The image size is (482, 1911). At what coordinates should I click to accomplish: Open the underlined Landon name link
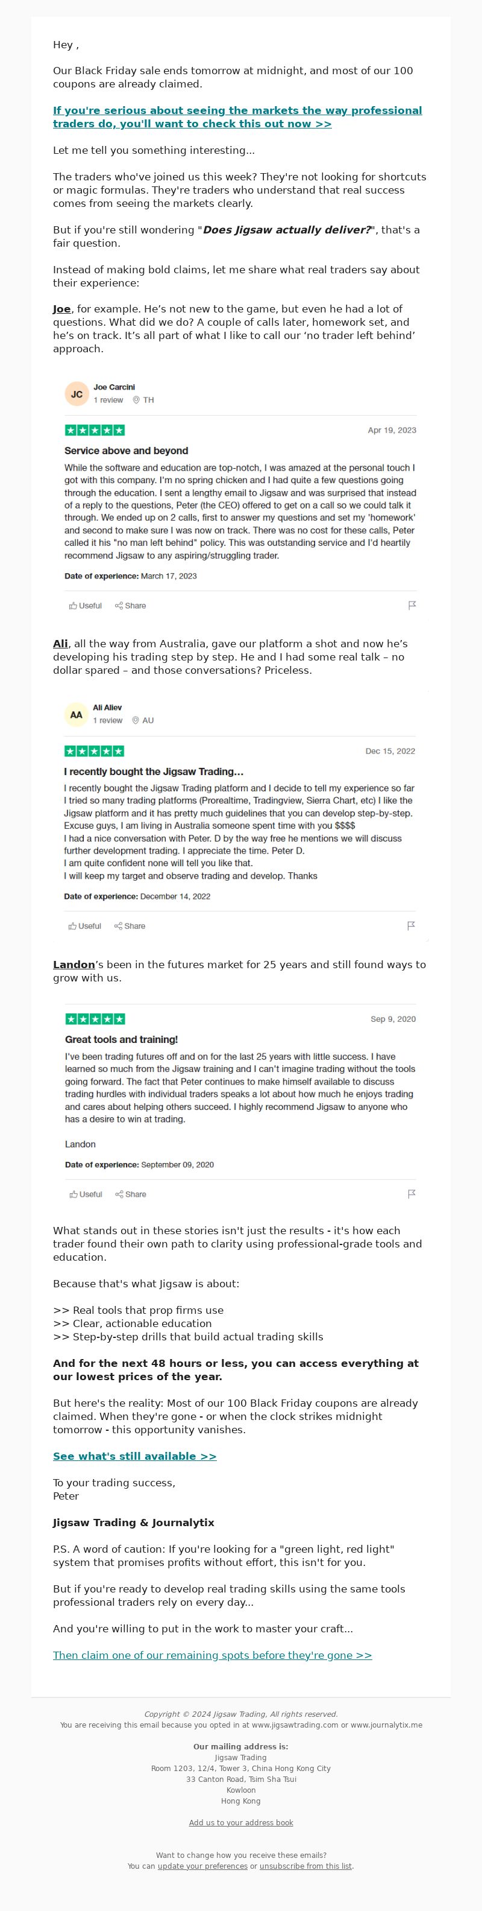tap(74, 965)
